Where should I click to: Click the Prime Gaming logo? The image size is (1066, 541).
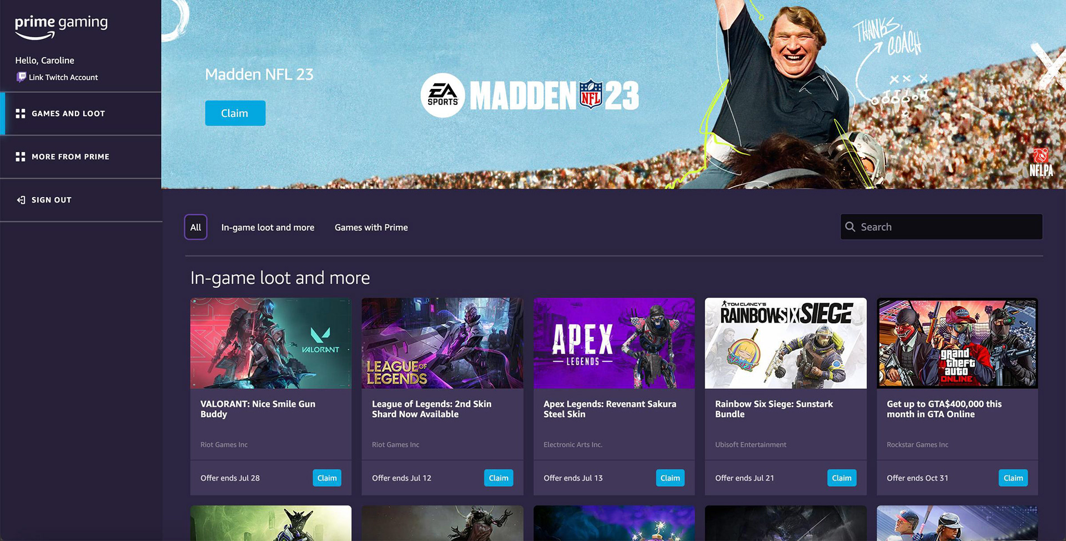pyautogui.click(x=61, y=27)
